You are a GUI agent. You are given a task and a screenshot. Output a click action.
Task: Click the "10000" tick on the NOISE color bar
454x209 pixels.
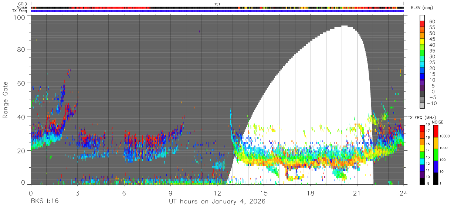[x=444, y=136]
